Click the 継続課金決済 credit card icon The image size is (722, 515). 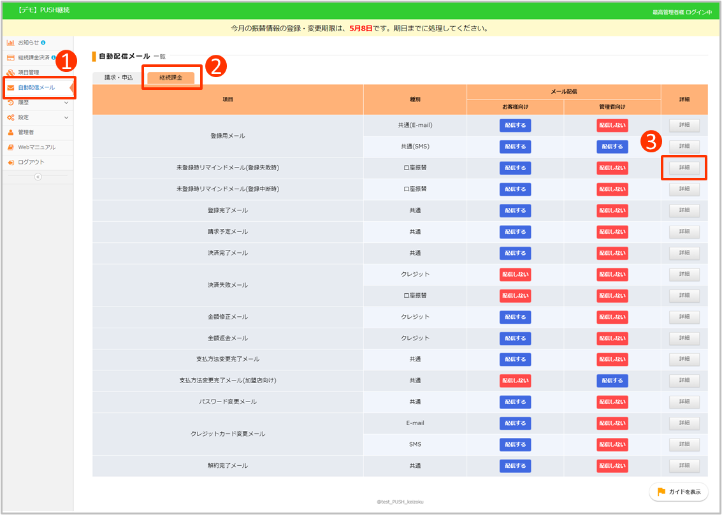11,57
